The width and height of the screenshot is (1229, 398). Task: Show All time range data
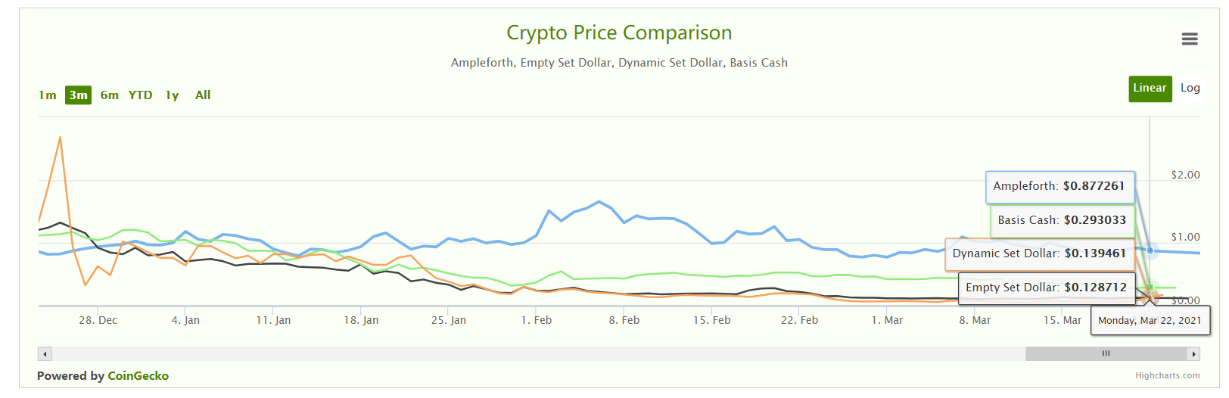coord(203,95)
